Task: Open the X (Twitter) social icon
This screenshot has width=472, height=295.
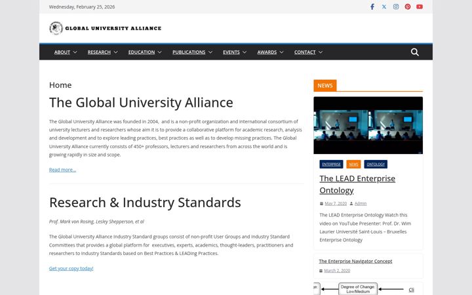Action: tap(383, 7)
